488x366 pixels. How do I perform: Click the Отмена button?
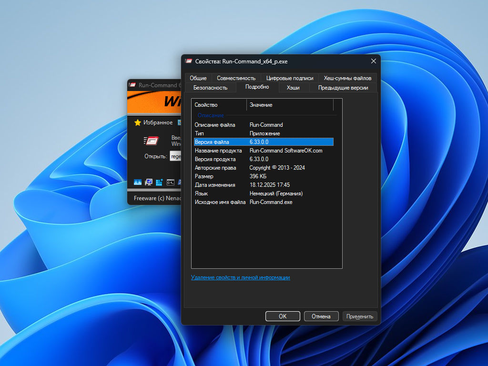[x=321, y=316]
